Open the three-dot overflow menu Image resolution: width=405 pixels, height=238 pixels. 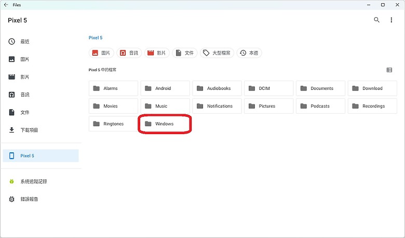point(392,20)
